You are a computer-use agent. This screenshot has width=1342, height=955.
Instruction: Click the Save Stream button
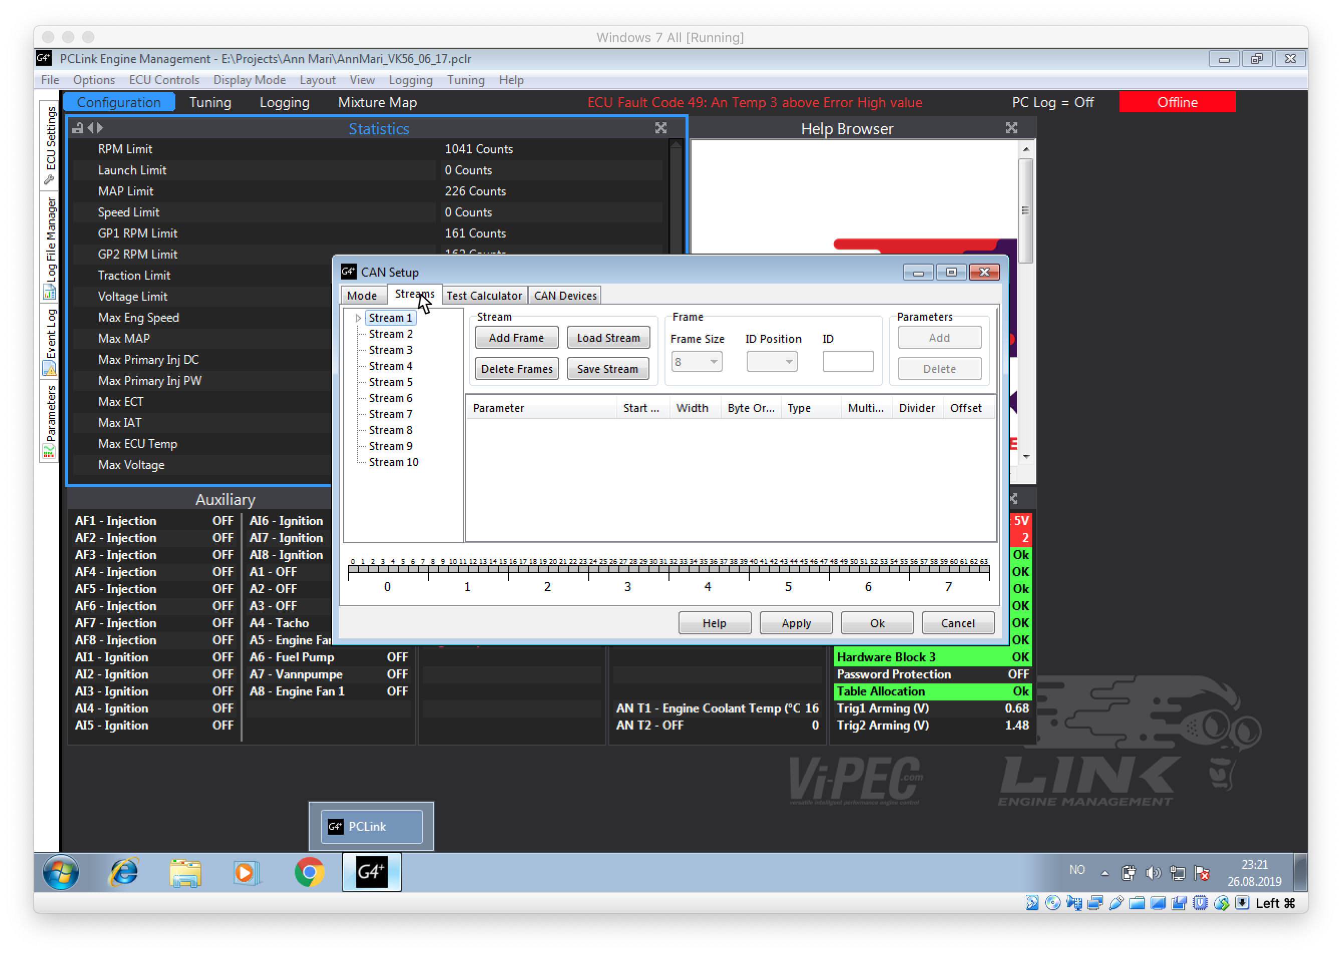(607, 369)
